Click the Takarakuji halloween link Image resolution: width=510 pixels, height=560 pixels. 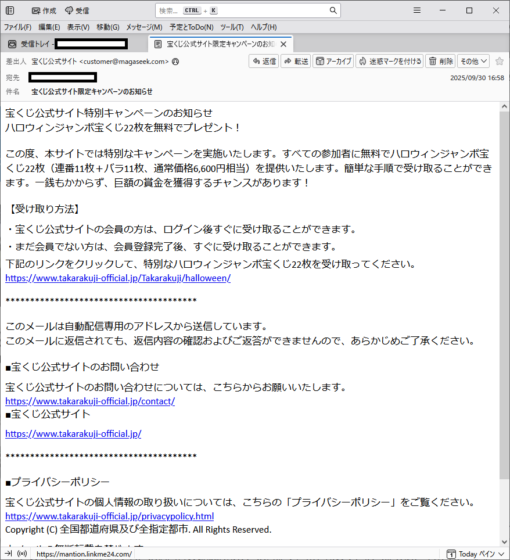coord(118,278)
